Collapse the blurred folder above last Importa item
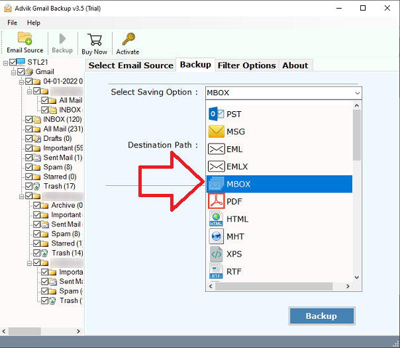This screenshot has height=348, width=400. tap(29, 263)
